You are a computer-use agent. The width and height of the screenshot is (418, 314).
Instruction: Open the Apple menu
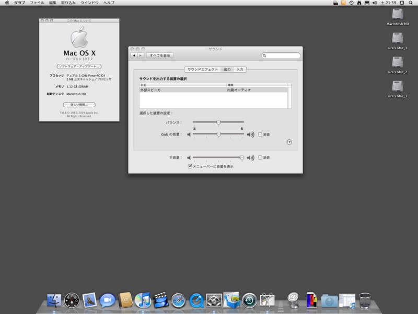(7, 3)
